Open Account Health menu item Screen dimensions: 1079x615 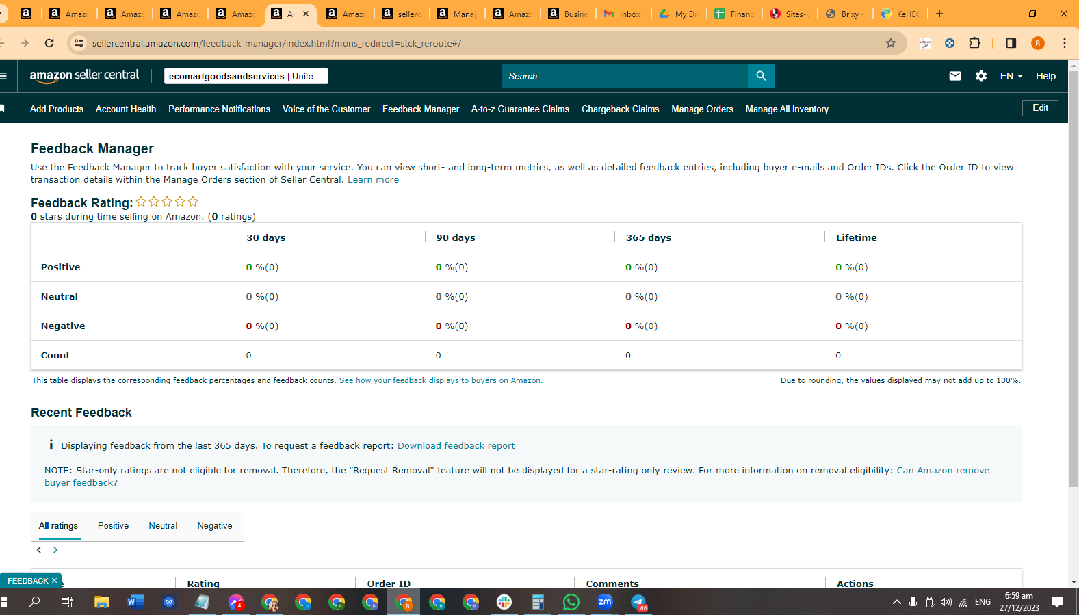pyautogui.click(x=126, y=109)
